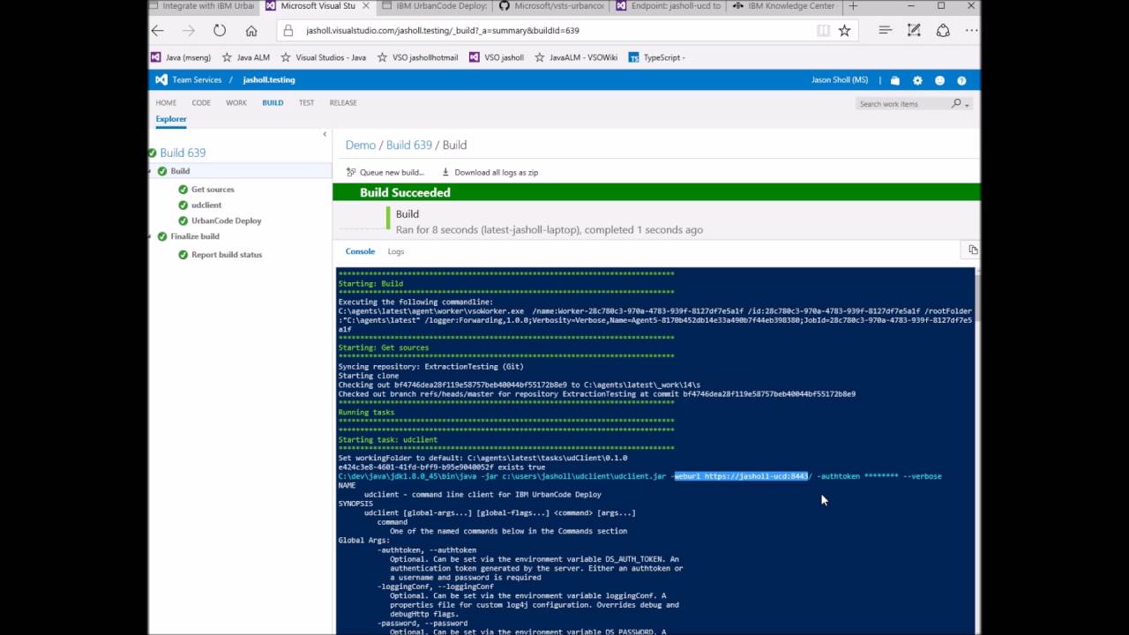Switch to the Microsoft/vsts-urbancode GitHub tab
The image size is (1129, 635).
[551, 6]
